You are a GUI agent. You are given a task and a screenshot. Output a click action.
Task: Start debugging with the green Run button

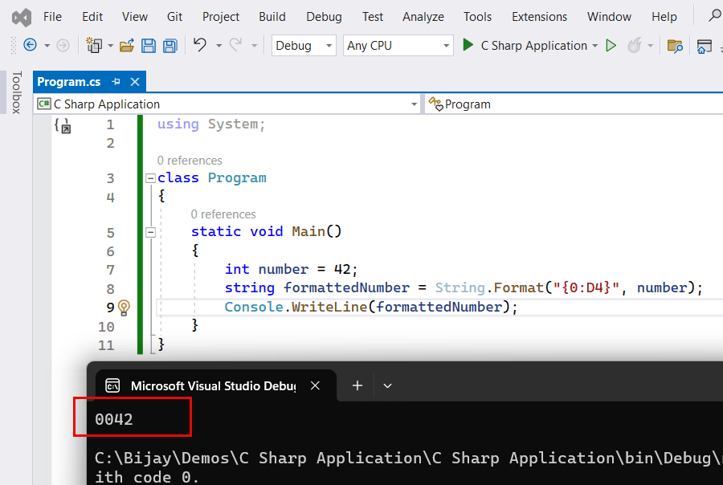pyautogui.click(x=468, y=46)
